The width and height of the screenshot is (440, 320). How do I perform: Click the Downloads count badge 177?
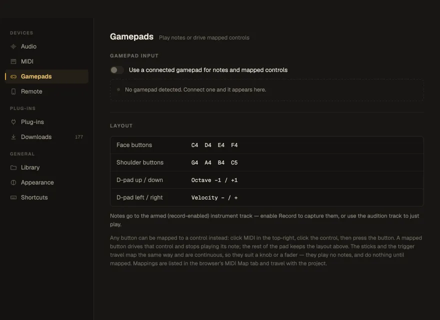[x=79, y=137]
